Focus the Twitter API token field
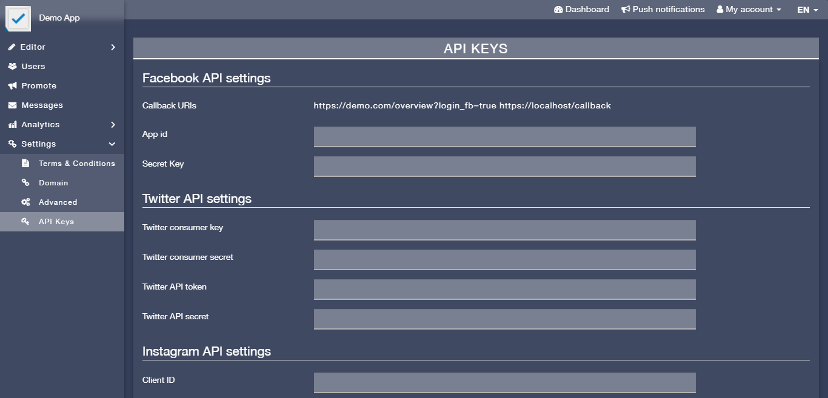This screenshot has width=828, height=398. coord(505,290)
